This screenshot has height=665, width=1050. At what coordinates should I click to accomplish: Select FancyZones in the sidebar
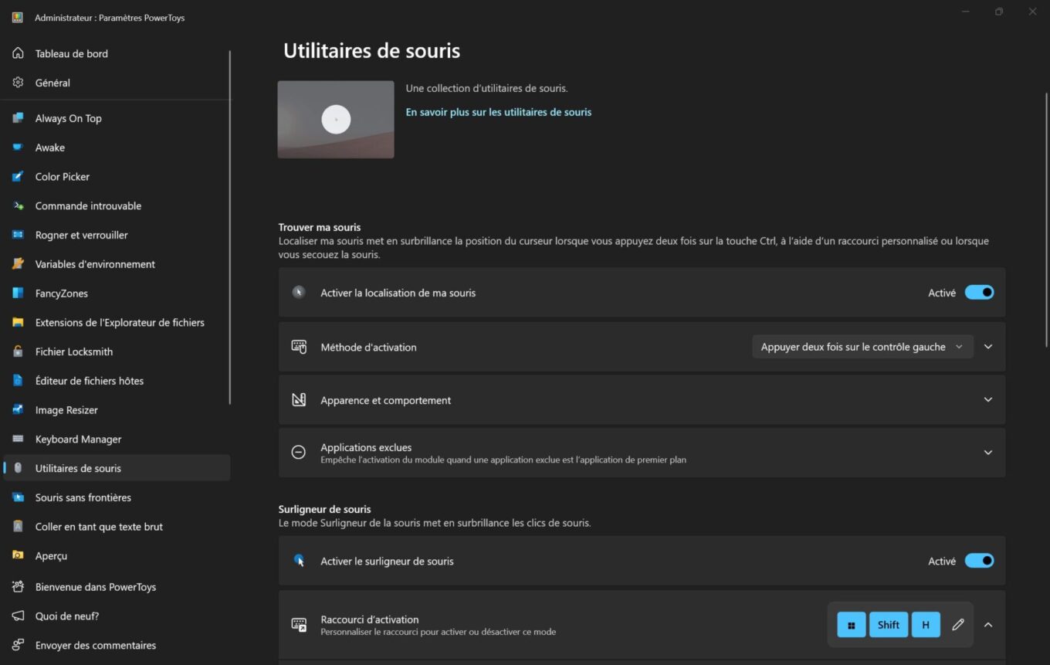pos(117,293)
